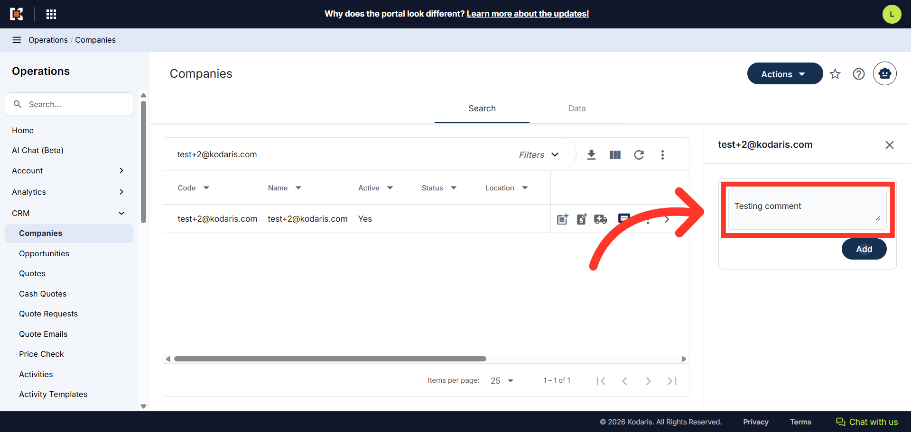Open the Actions dropdown button
This screenshot has width=911, height=432.
pos(785,74)
